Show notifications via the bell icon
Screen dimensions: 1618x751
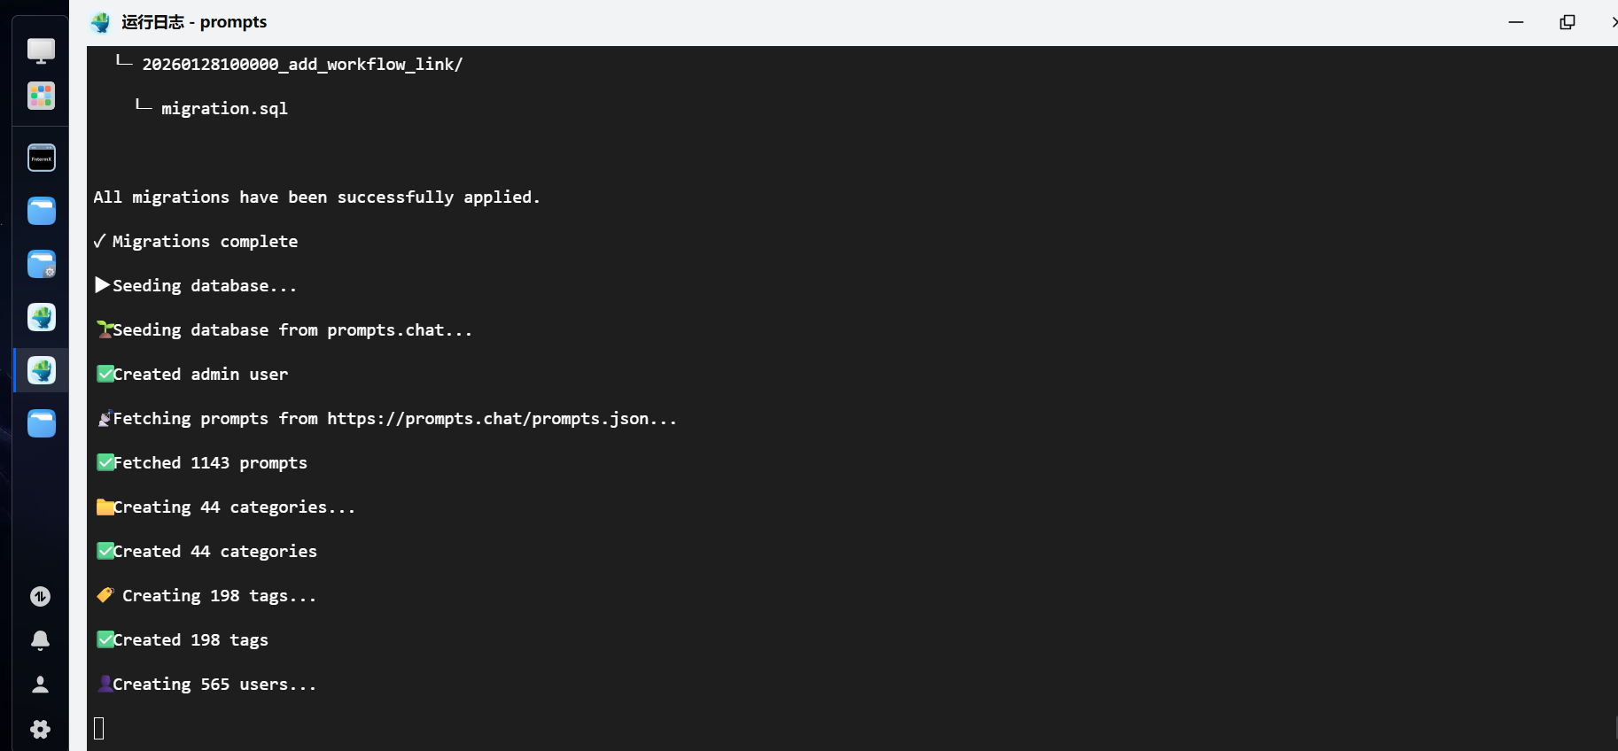40,640
